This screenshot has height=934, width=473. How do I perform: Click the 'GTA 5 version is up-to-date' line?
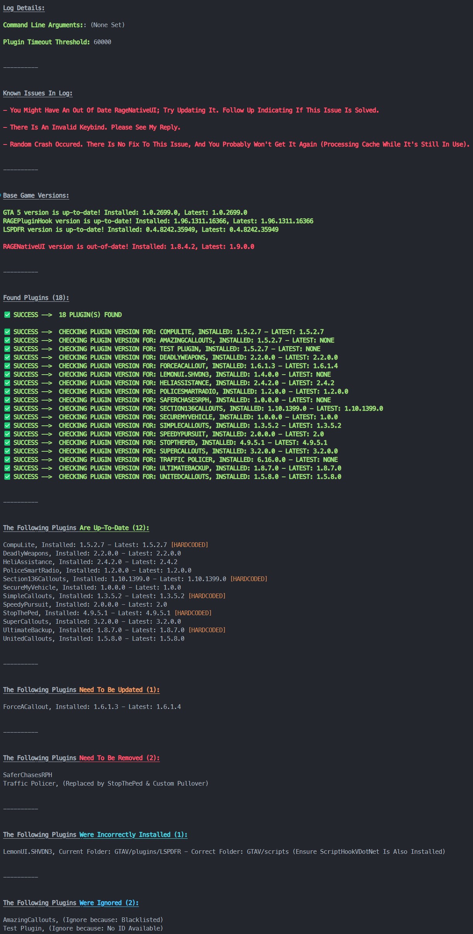125,213
